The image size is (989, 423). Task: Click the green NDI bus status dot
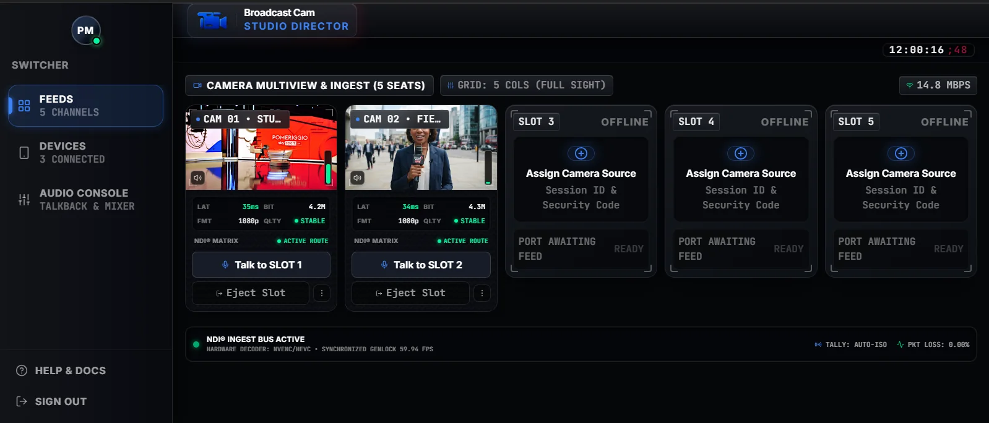click(196, 344)
